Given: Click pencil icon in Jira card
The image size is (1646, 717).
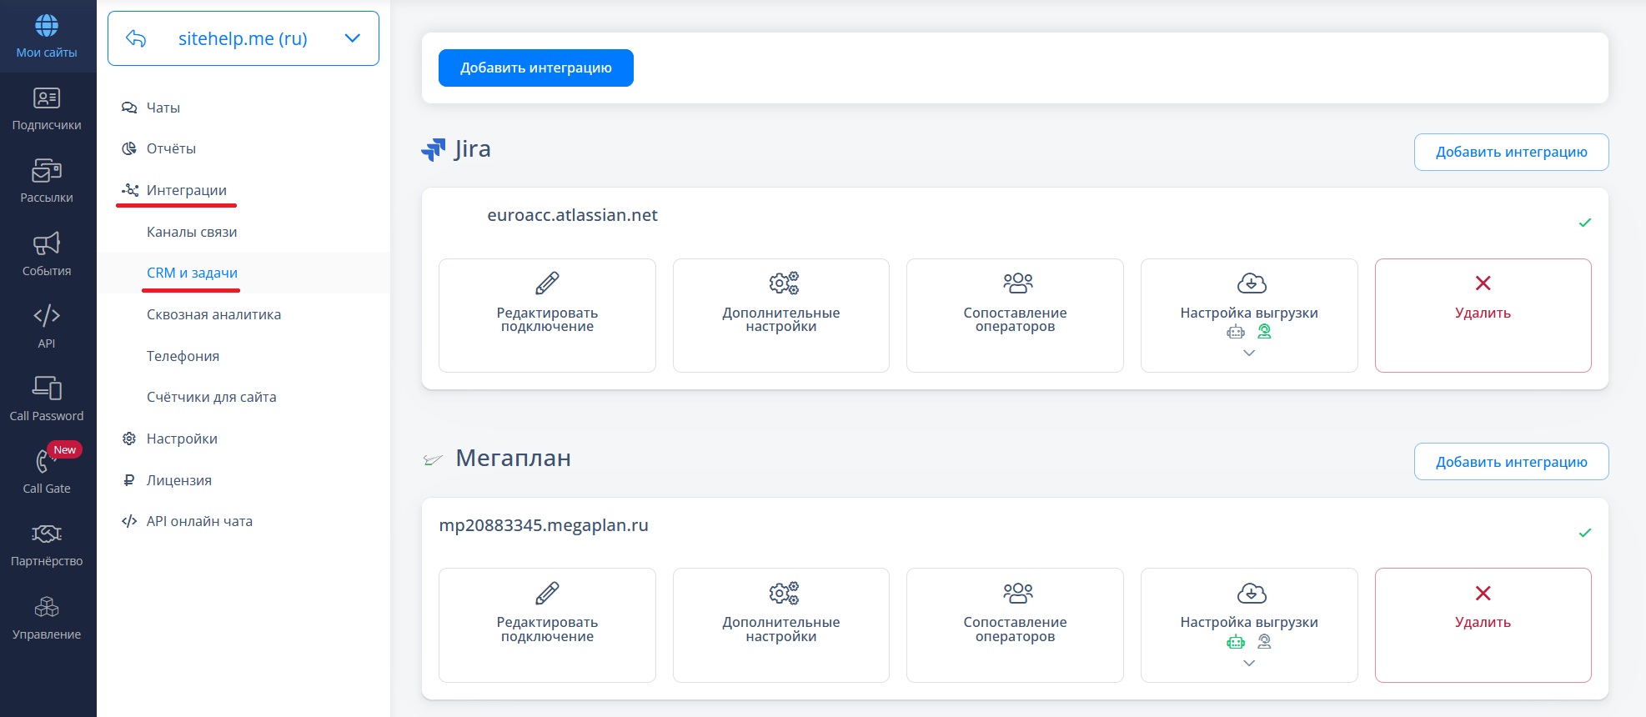Looking at the screenshot, I should click(547, 283).
